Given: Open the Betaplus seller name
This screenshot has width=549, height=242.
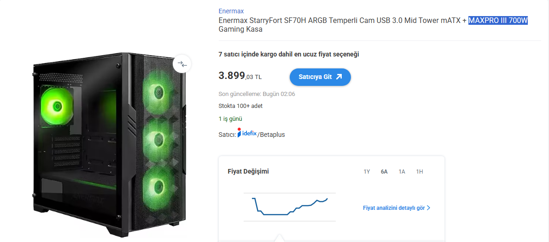Looking at the screenshot, I should click(272, 135).
